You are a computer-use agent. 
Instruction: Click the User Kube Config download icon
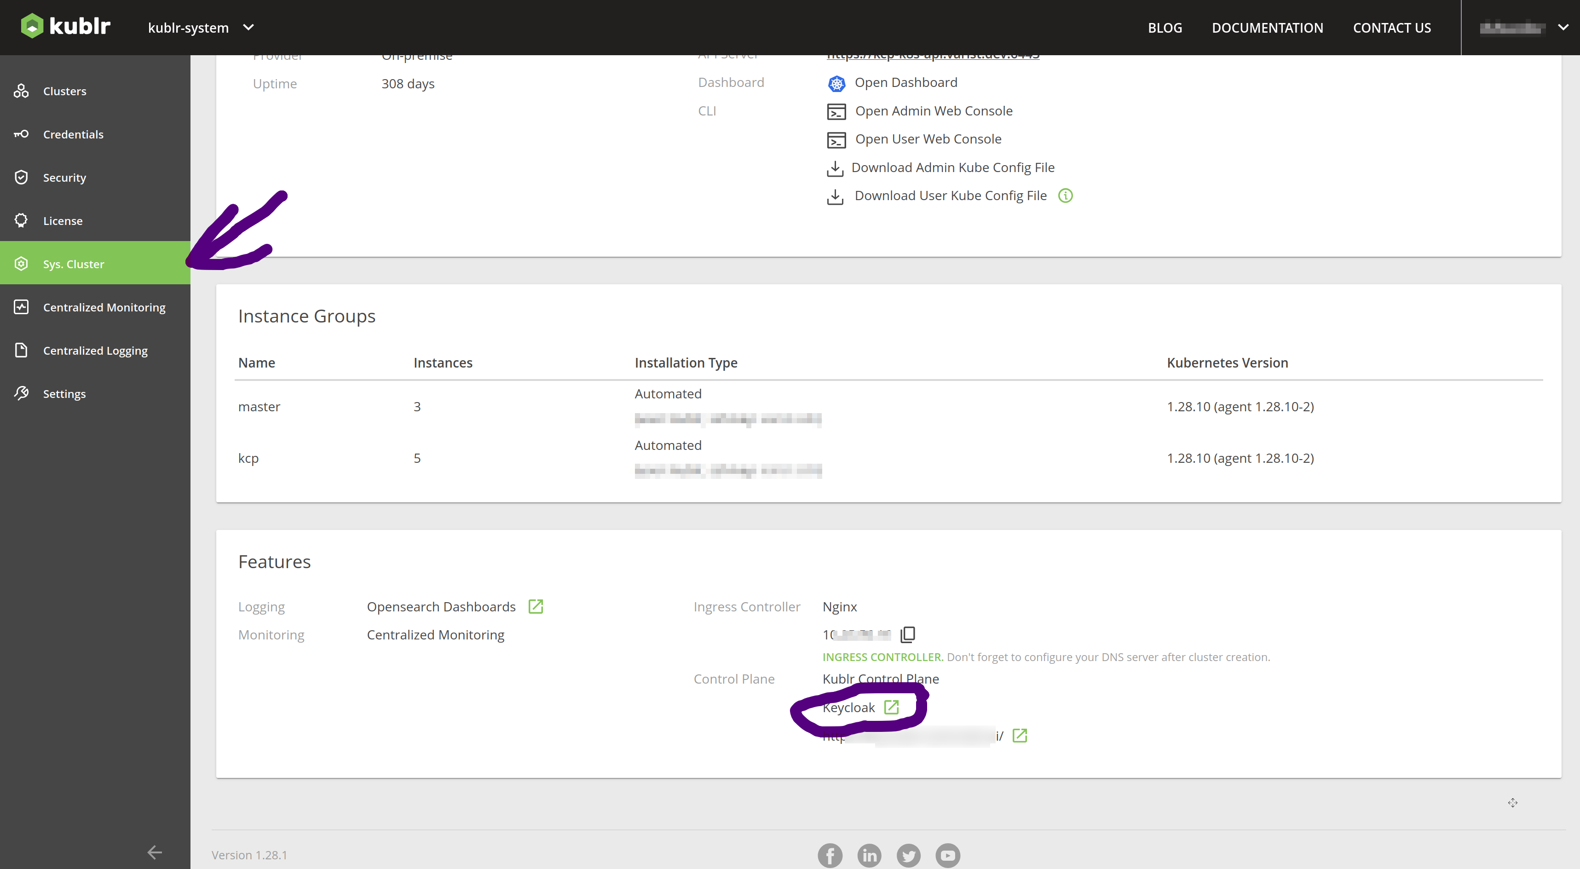point(835,197)
